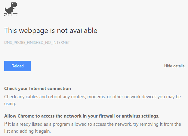
Task: Click the Hide details link
Action: (x=174, y=66)
